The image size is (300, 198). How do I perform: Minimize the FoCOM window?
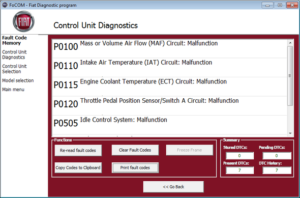[x=267, y=5]
